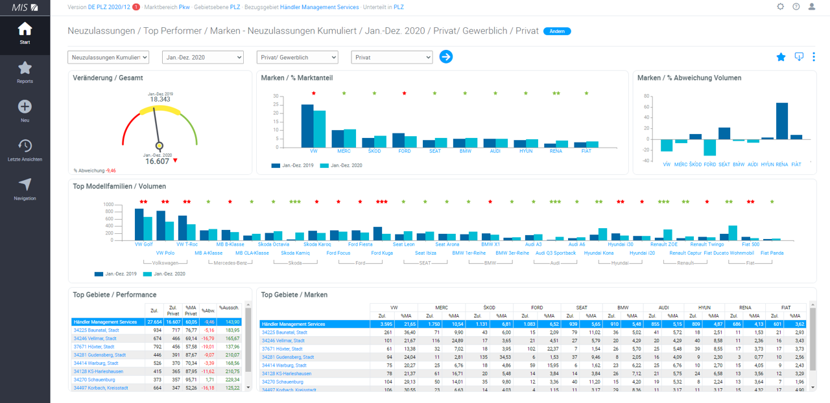The height and width of the screenshot is (403, 830).
Task: Open the Navigation arrow icon in sidebar
Action: [x=25, y=185]
